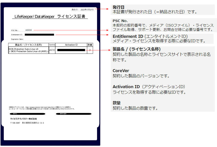
Task: Click the redacted Entitlement ID bar
Action: tap(39, 35)
